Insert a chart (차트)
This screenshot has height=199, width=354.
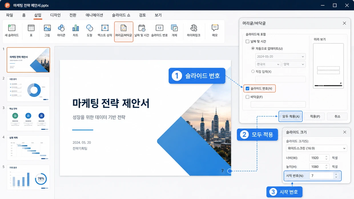[75, 31]
